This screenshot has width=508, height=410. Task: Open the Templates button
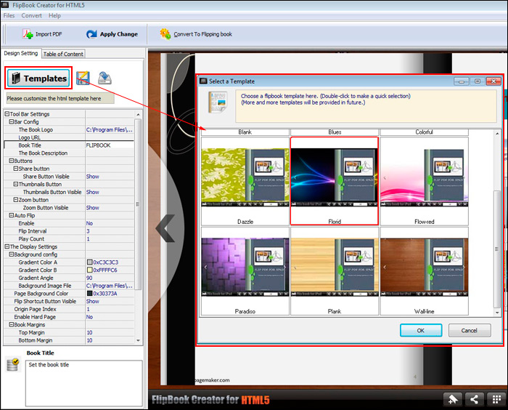(x=38, y=79)
